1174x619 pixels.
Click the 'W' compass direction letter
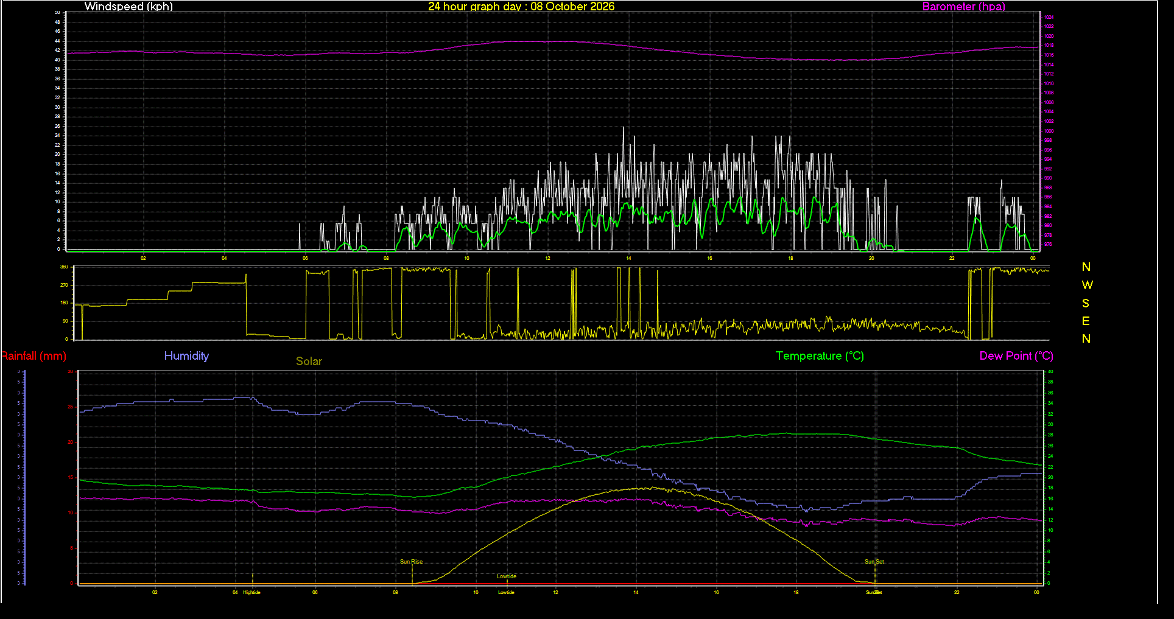click(x=1087, y=285)
